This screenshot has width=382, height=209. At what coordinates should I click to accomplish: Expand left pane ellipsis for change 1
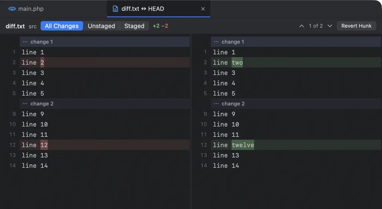click(x=25, y=42)
